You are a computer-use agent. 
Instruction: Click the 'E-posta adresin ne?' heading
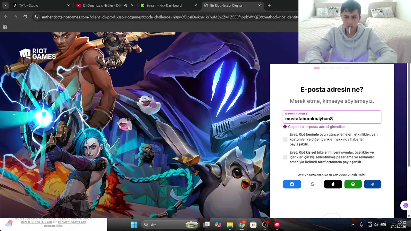coord(332,90)
